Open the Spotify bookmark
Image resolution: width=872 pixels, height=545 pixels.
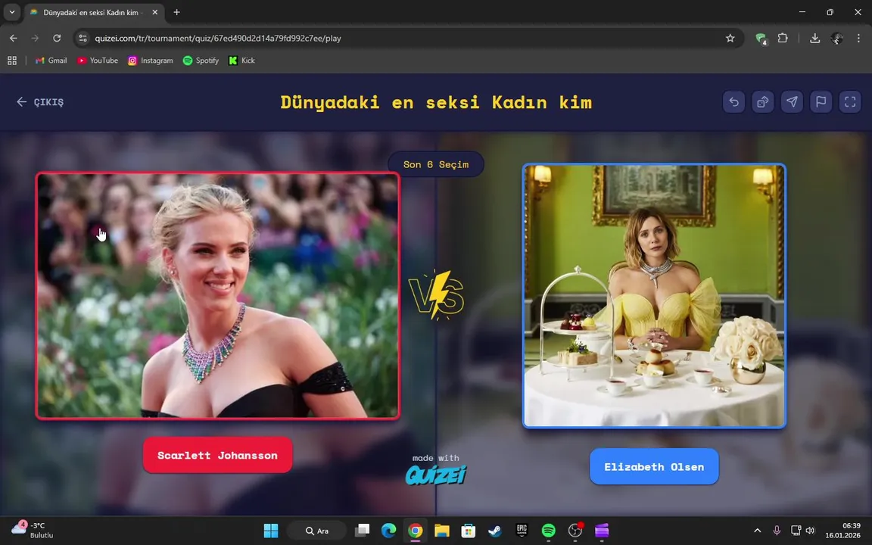(201, 61)
